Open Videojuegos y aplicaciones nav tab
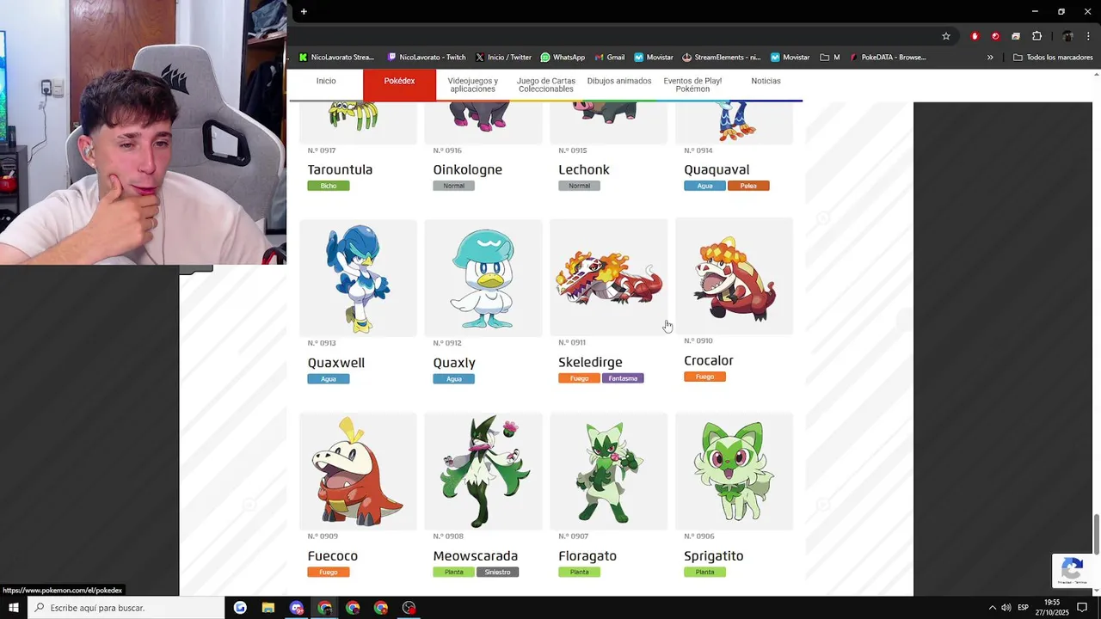Image resolution: width=1101 pixels, height=619 pixels. coord(472,85)
